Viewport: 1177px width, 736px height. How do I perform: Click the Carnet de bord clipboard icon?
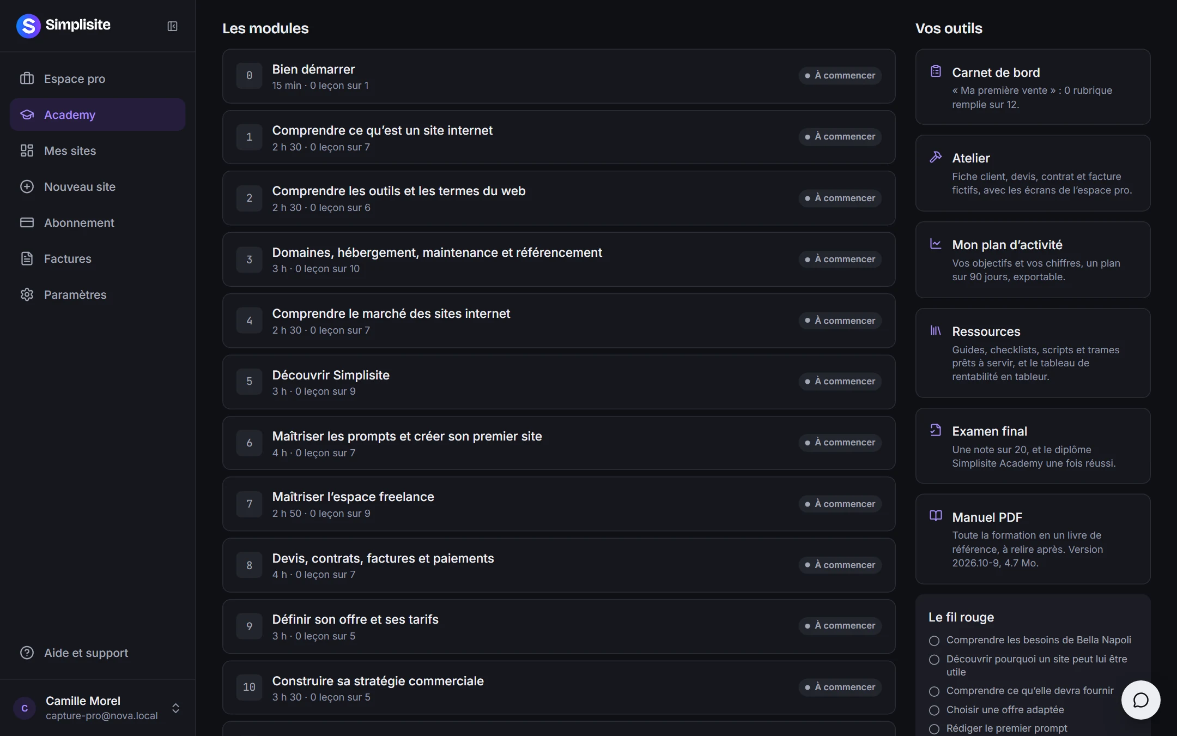936,71
